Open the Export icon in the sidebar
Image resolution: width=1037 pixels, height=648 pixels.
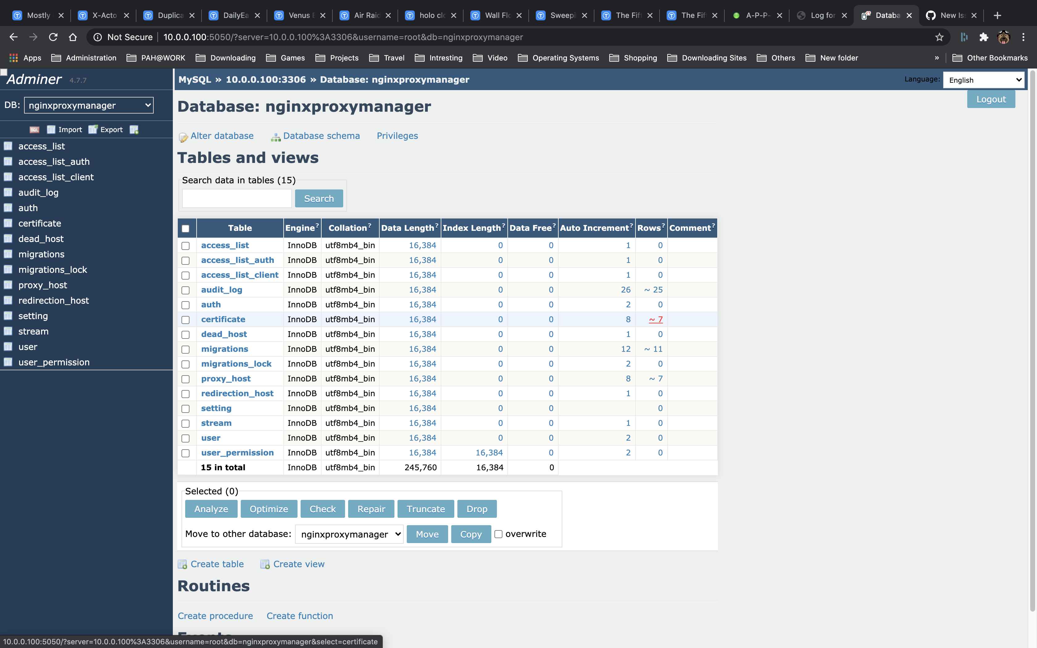(93, 129)
